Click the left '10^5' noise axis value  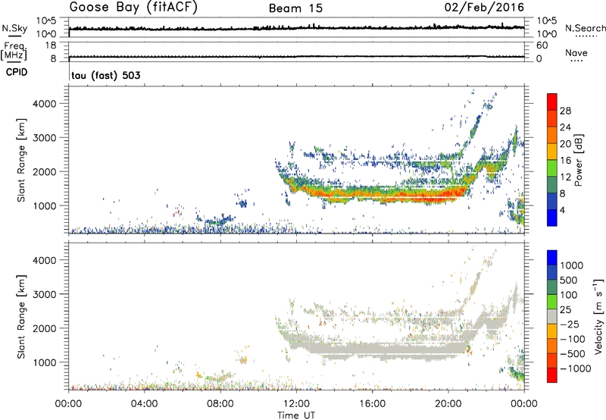(46, 21)
